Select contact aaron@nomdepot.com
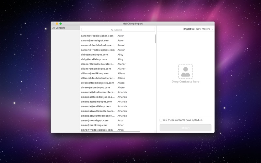 pos(95,40)
